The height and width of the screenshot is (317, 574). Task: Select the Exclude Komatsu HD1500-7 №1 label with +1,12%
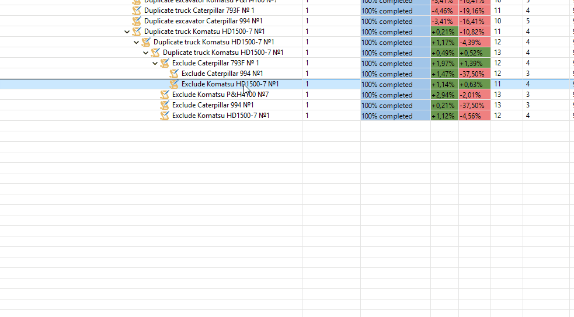pyautogui.click(x=221, y=116)
